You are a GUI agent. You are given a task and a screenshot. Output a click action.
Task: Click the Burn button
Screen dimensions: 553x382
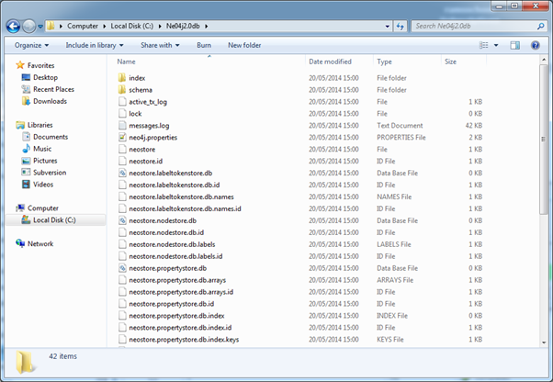pos(204,45)
